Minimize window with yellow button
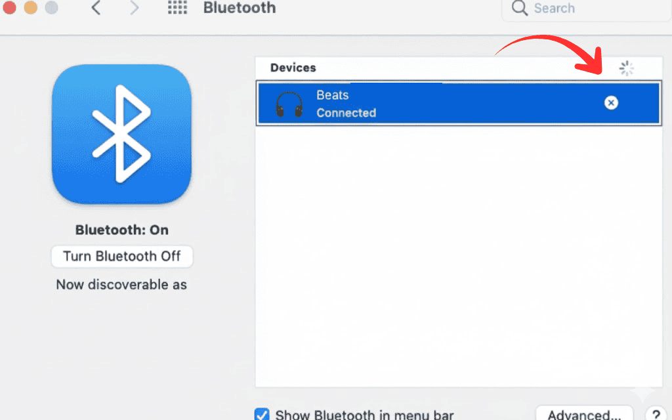The image size is (672, 420). click(30, 8)
